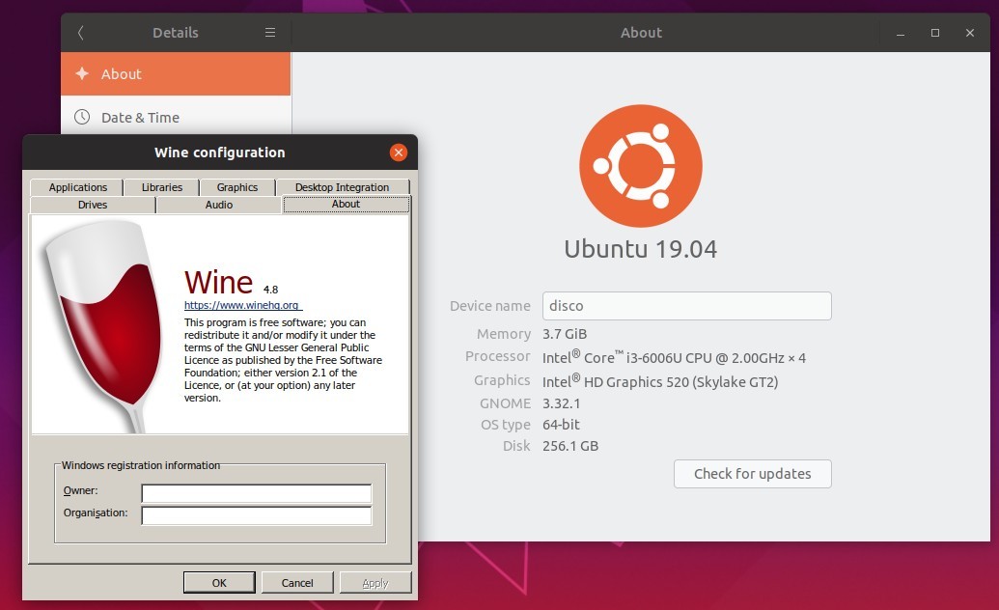
Task: Open the winehq.org link
Action: point(242,305)
